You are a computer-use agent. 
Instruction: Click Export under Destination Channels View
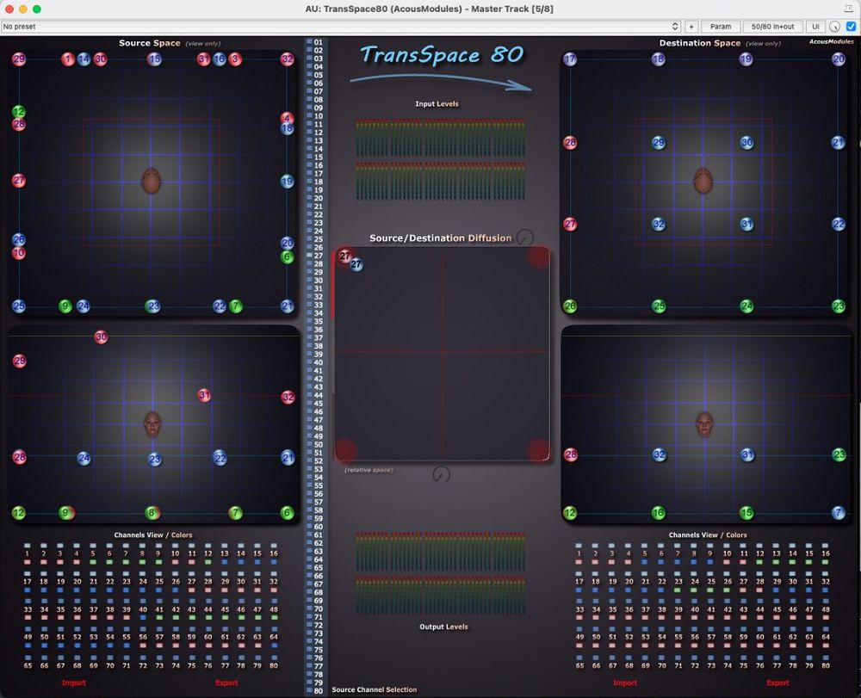[x=777, y=683]
